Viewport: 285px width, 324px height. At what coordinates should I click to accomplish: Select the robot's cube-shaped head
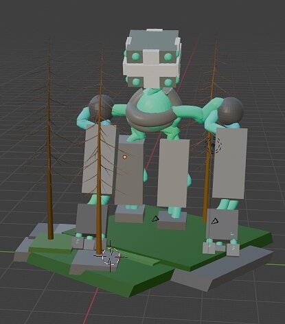152,59
